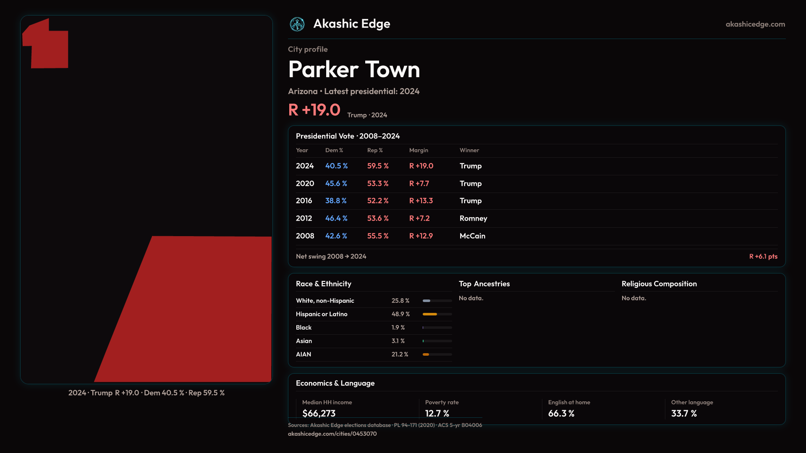
Task: Click the 2008 McCain winner entry
Action: [472, 236]
